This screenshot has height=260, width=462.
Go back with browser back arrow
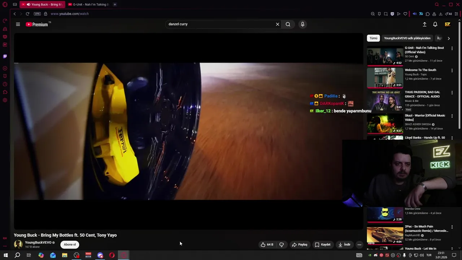pos(14,14)
